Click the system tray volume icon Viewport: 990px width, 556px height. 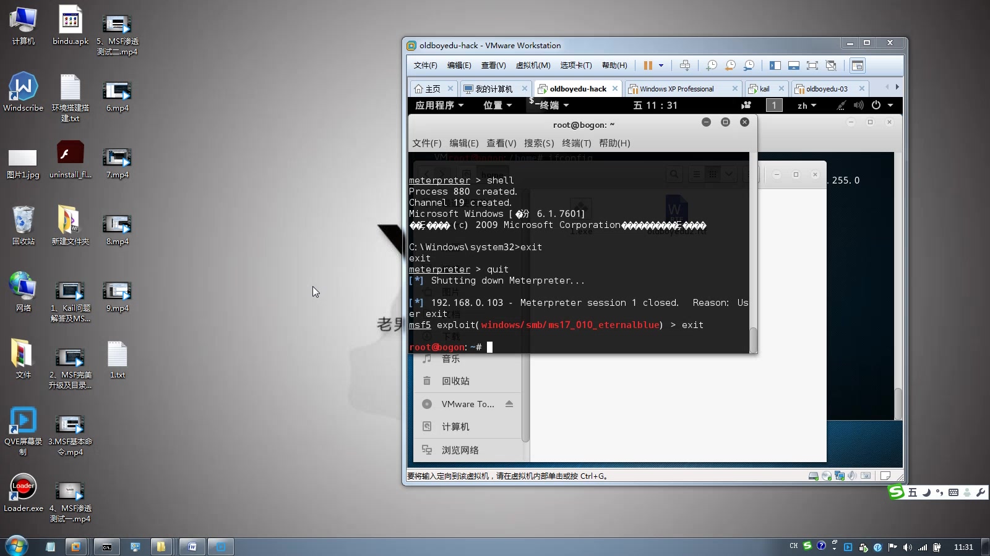tap(908, 547)
